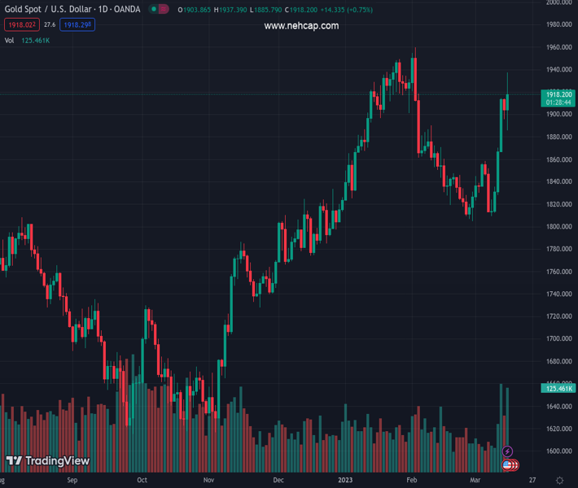Viewport: 578px width, 488px height.
Task: Click the 1800.000 level on price scale
Action: coord(558,226)
